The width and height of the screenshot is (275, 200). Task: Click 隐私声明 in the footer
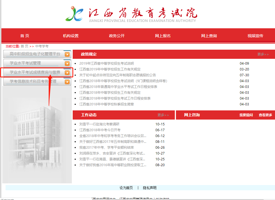150,188
